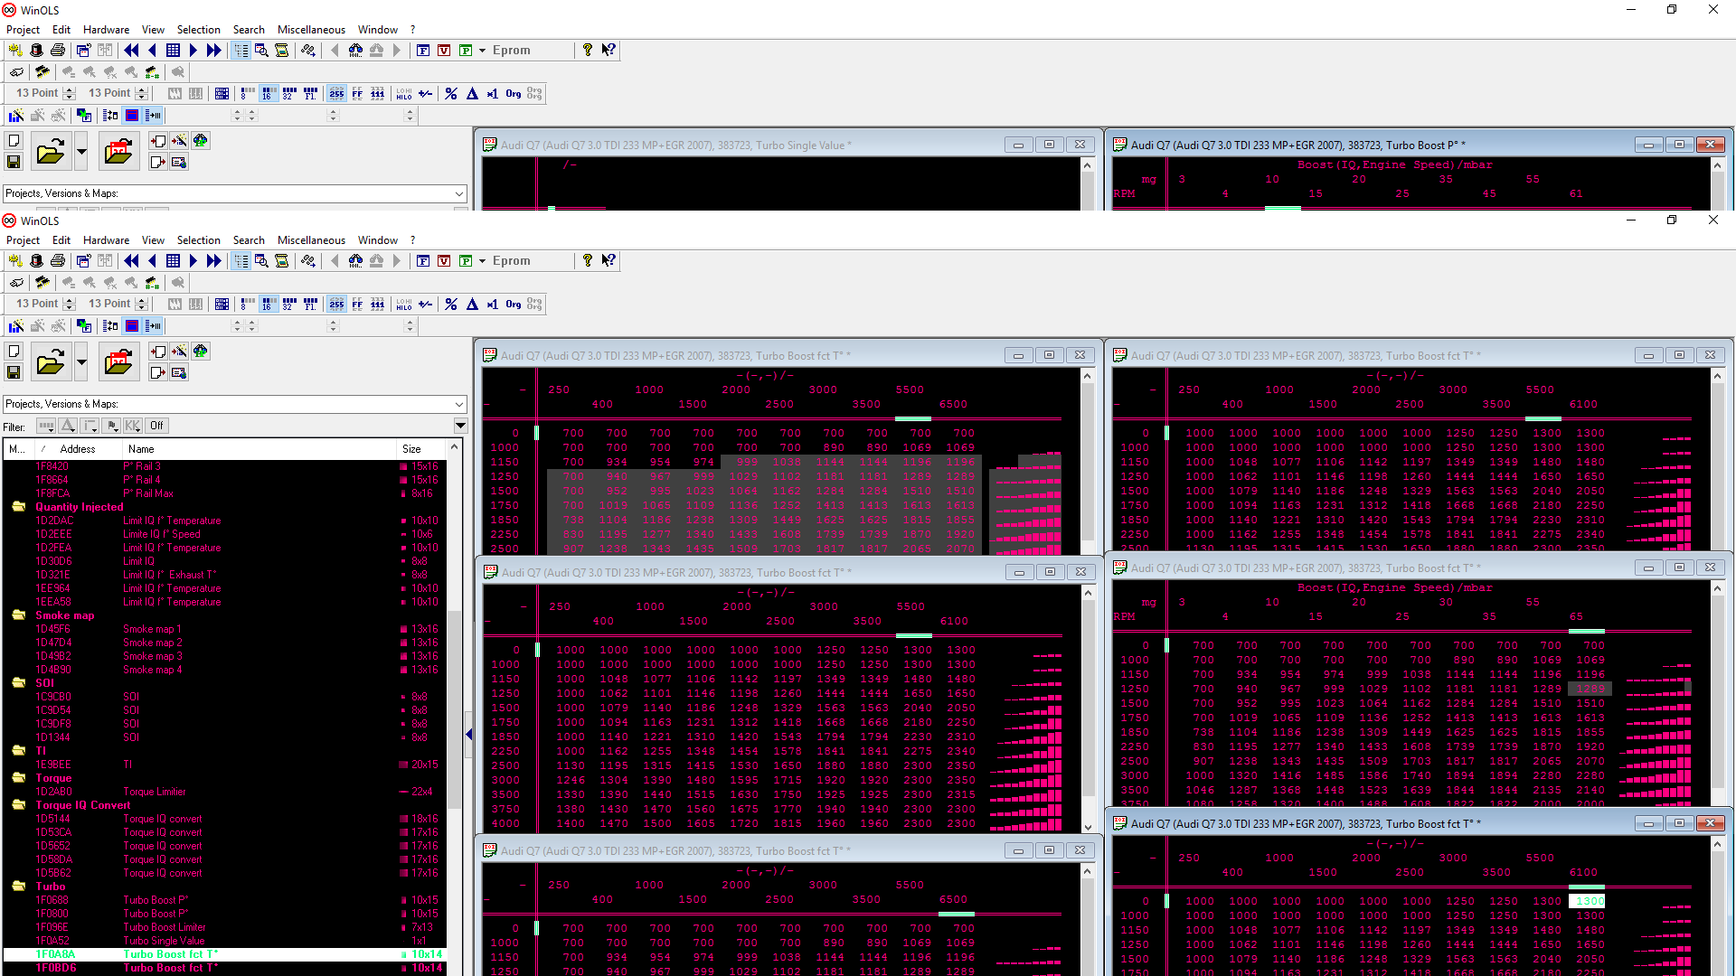
Task: Toggle the 255 decimal display in the lower WinOLS toolbar
Action: click(336, 305)
